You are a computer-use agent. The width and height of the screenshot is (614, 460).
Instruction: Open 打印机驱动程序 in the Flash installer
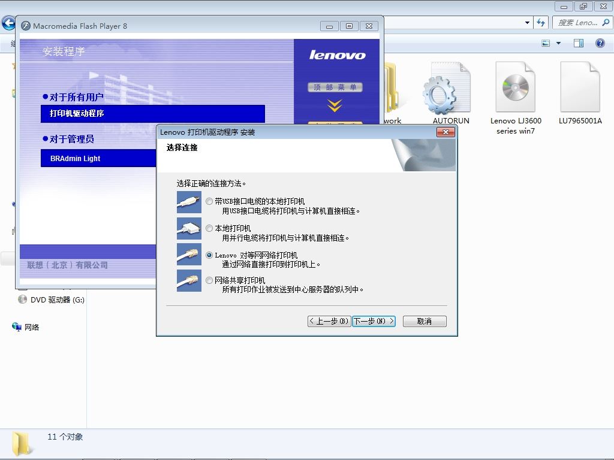click(153, 113)
